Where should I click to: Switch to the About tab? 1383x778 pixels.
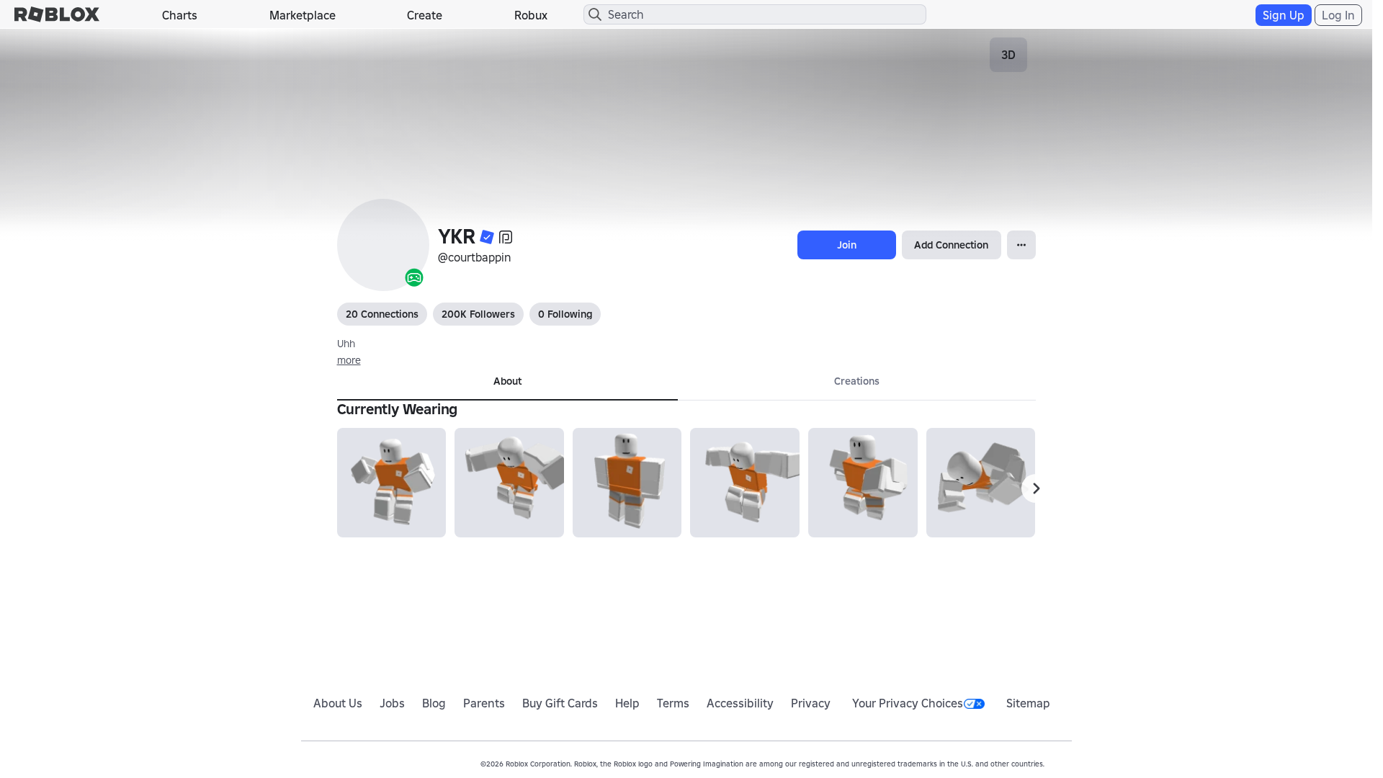tap(507, 382)
